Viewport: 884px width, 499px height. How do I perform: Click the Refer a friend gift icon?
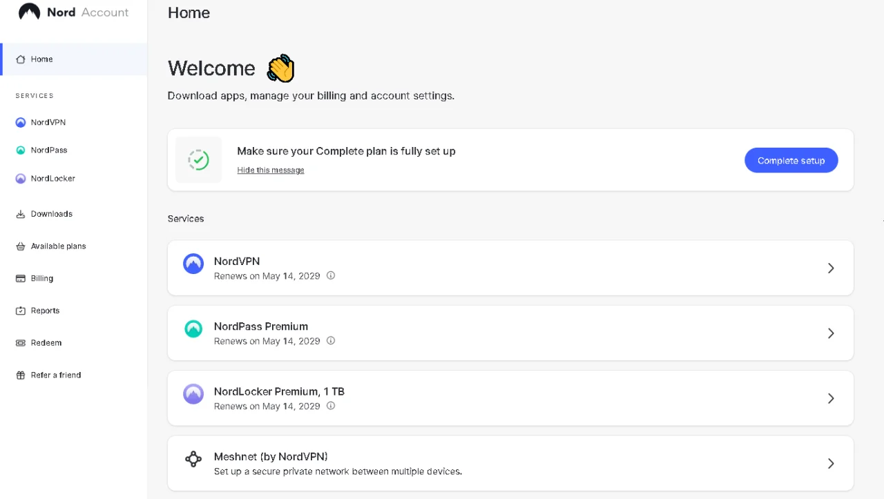point(21,375)
